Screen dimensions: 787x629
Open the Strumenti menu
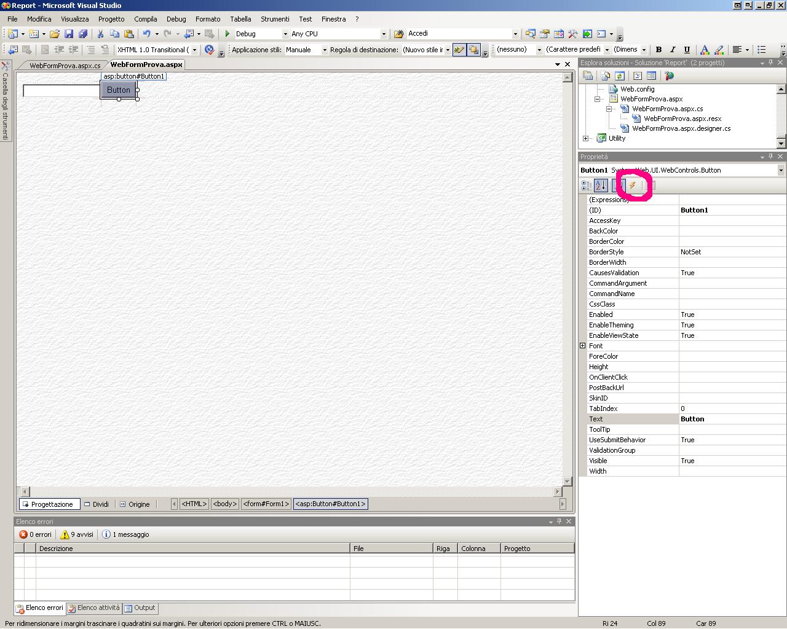[x=275, y=19]
